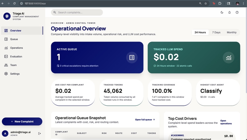Image resolution: width=247 pixels, height=140 pixels.
Task: Click the browser media/tab search icon
Action: (x=229, y=3)
